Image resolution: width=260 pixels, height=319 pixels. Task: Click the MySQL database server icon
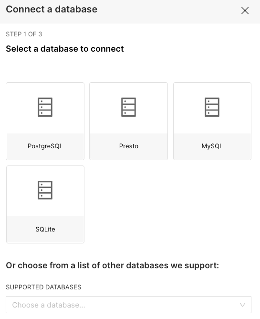(212, 107)
